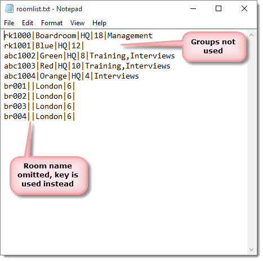Viewport: 263px width, 261px height.
Task: Click the scrollbar down arrow
Action: (x=252, y=250)
